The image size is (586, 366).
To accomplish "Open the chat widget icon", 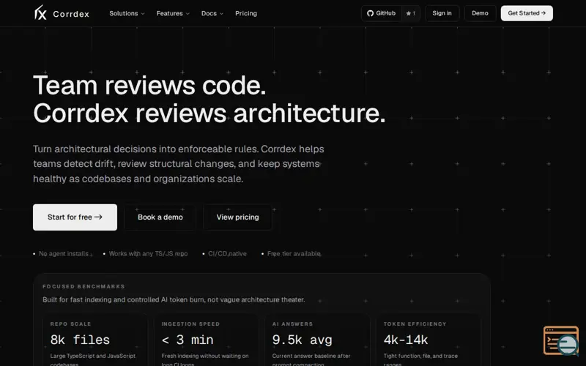I will 561,340.
